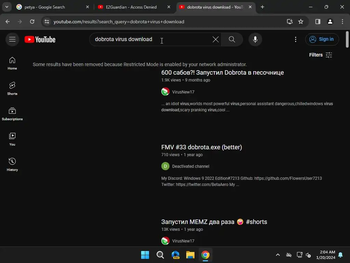Image resolution: width=350 pixels, height=263 pixels.
Task: Open YouTube settings three-dot menu
Action: point(296,39)
